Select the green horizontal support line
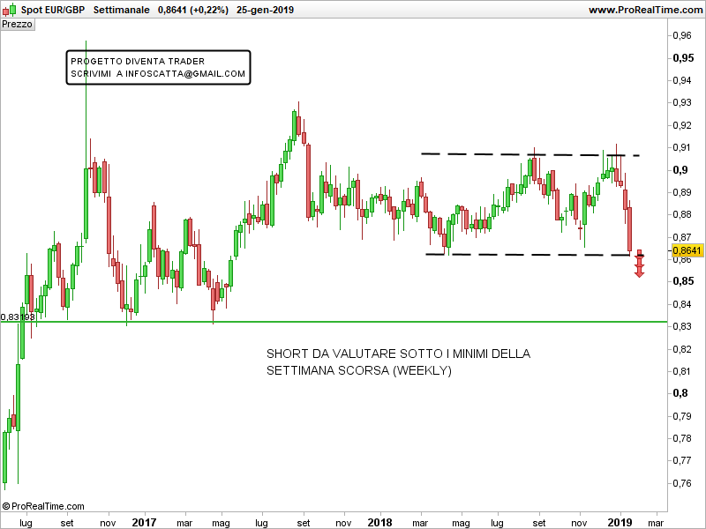 (353, 322)
